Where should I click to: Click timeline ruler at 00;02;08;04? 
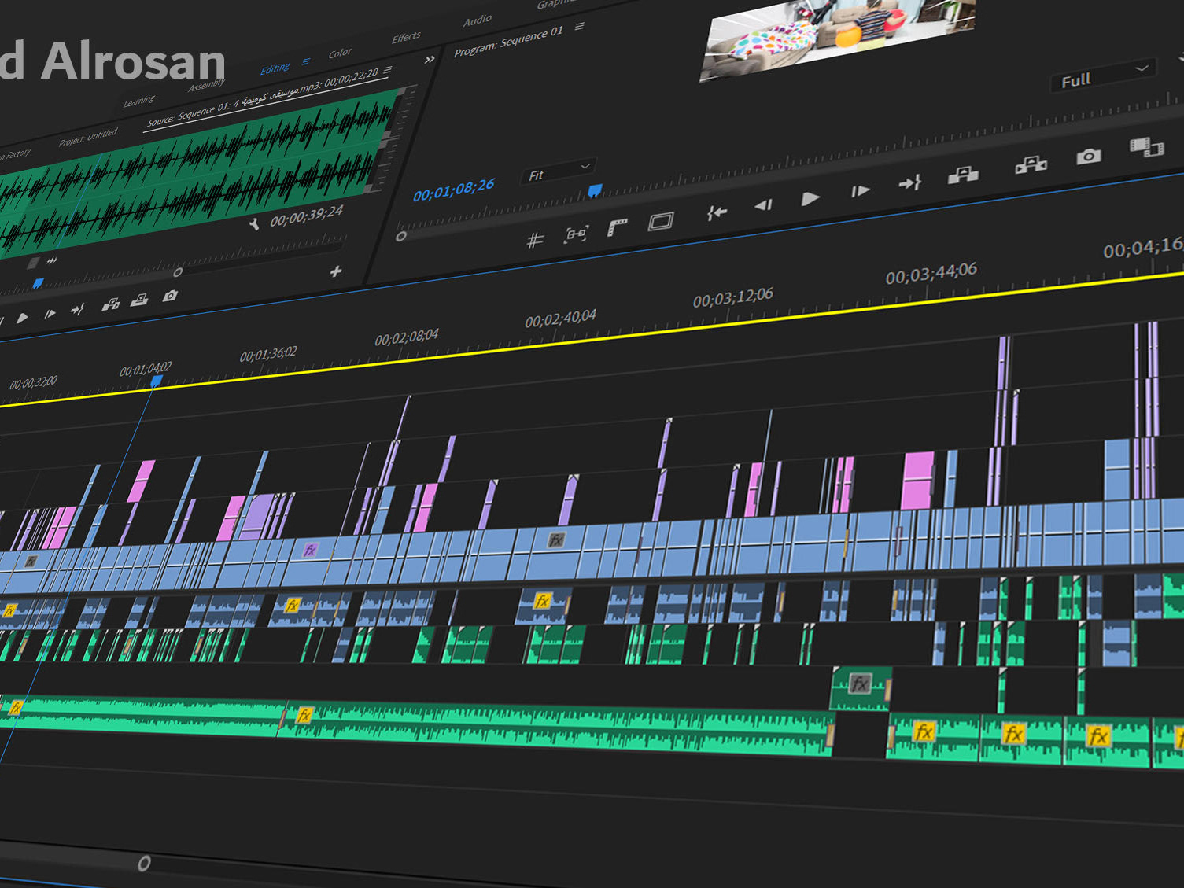point(407,337)
